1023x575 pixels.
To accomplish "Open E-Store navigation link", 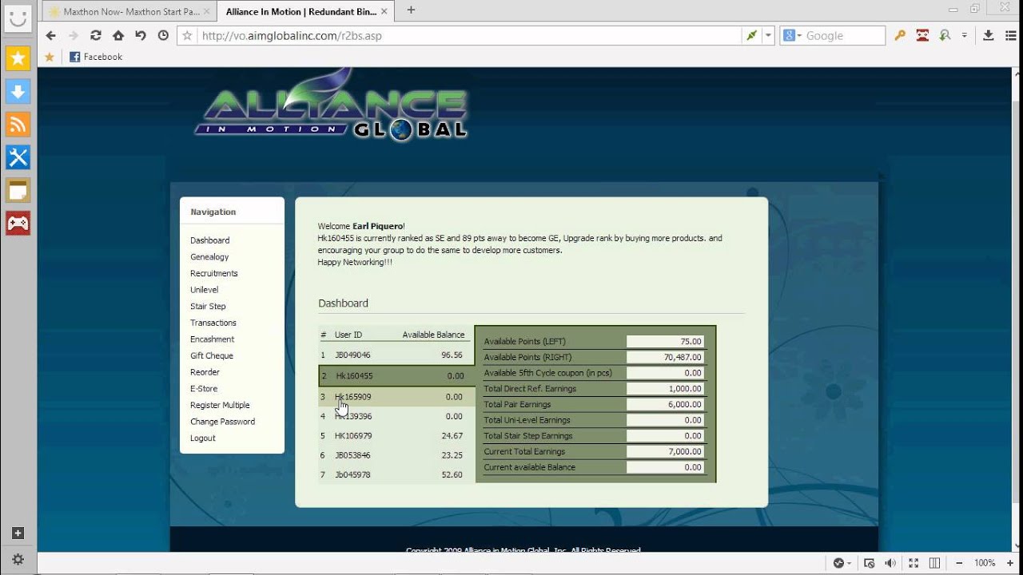I will (x=204, y=389).
